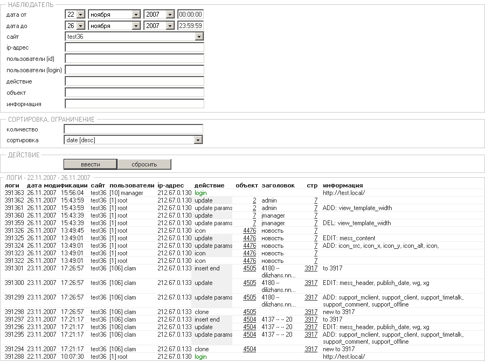485x362 pixels.
Task: Click the 'пользователи' table column header
Action: pos(132,185)
